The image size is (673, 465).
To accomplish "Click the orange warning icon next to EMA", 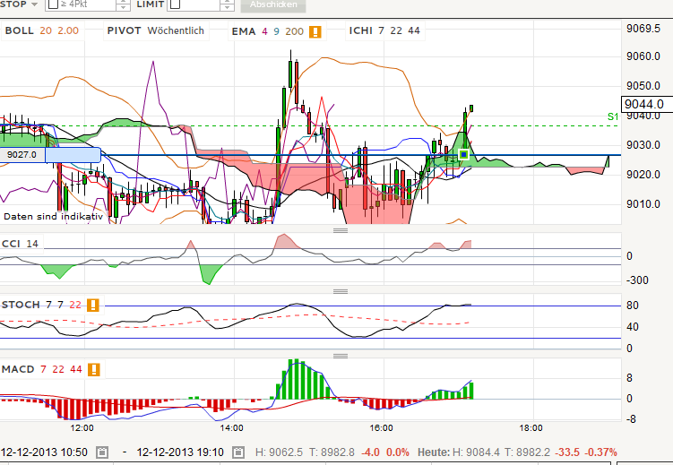I will [315, 31].
